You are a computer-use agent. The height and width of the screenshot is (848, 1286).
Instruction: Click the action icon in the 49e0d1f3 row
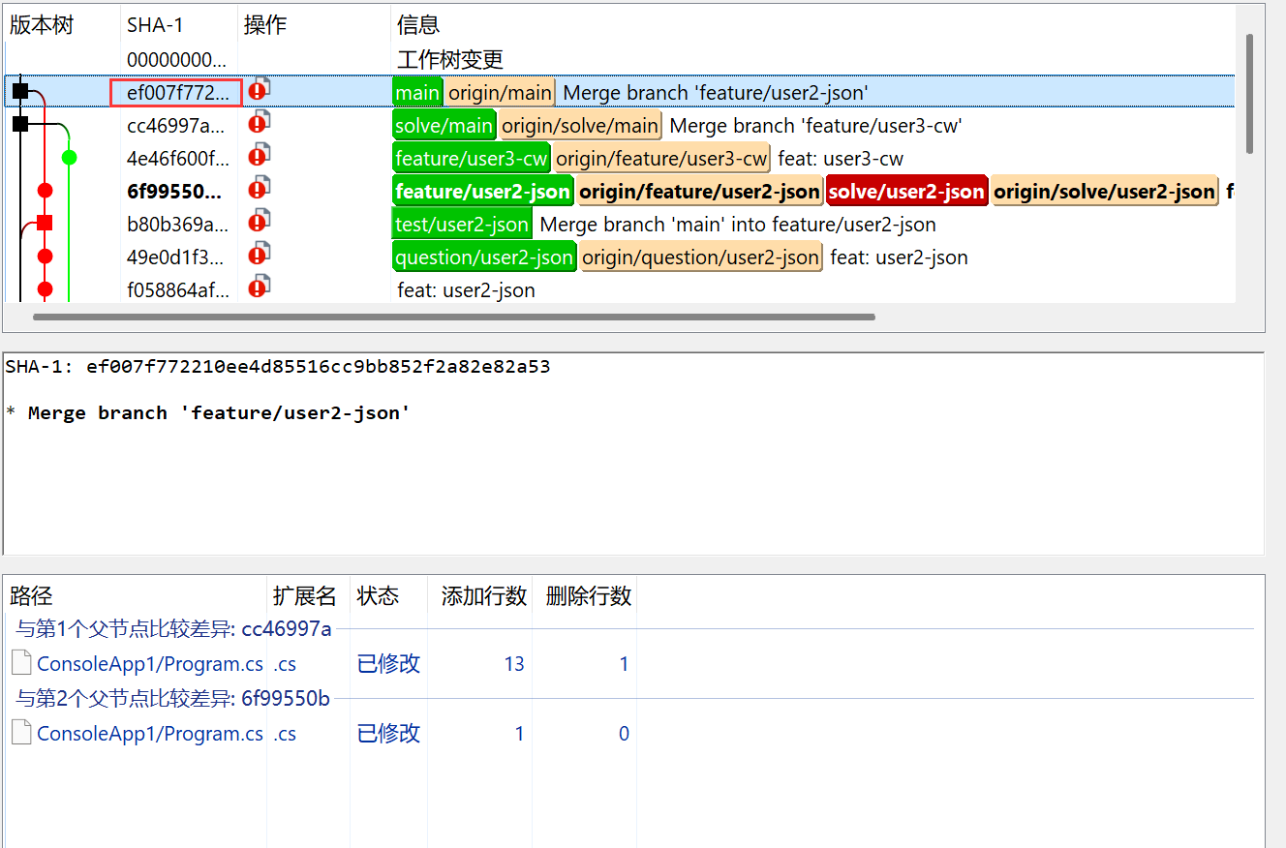pos(259,255)
